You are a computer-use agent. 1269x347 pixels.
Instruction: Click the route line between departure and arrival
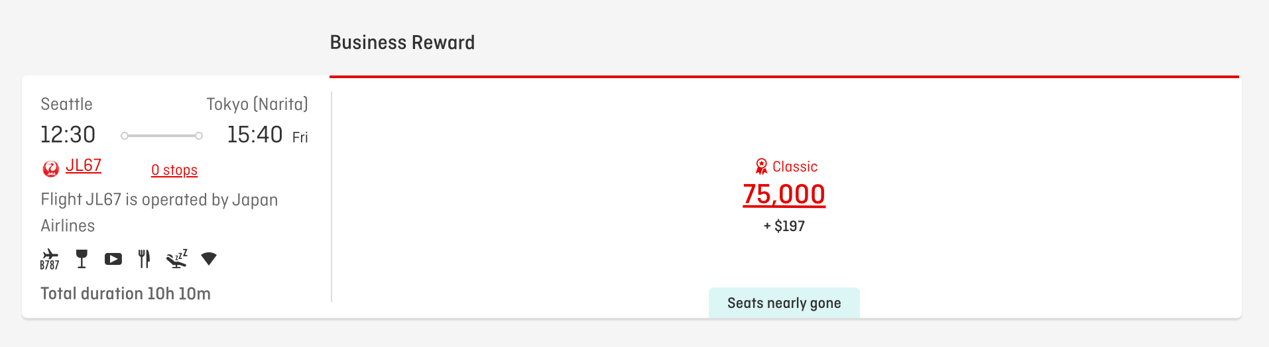click(x=162, y=136)
